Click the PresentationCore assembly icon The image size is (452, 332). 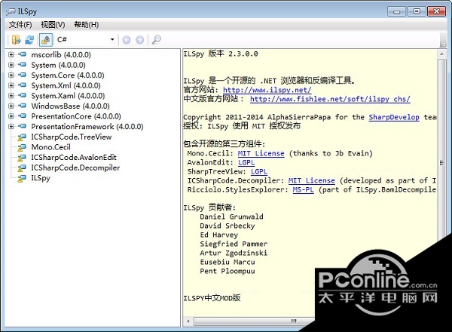(x=22, y=115)
